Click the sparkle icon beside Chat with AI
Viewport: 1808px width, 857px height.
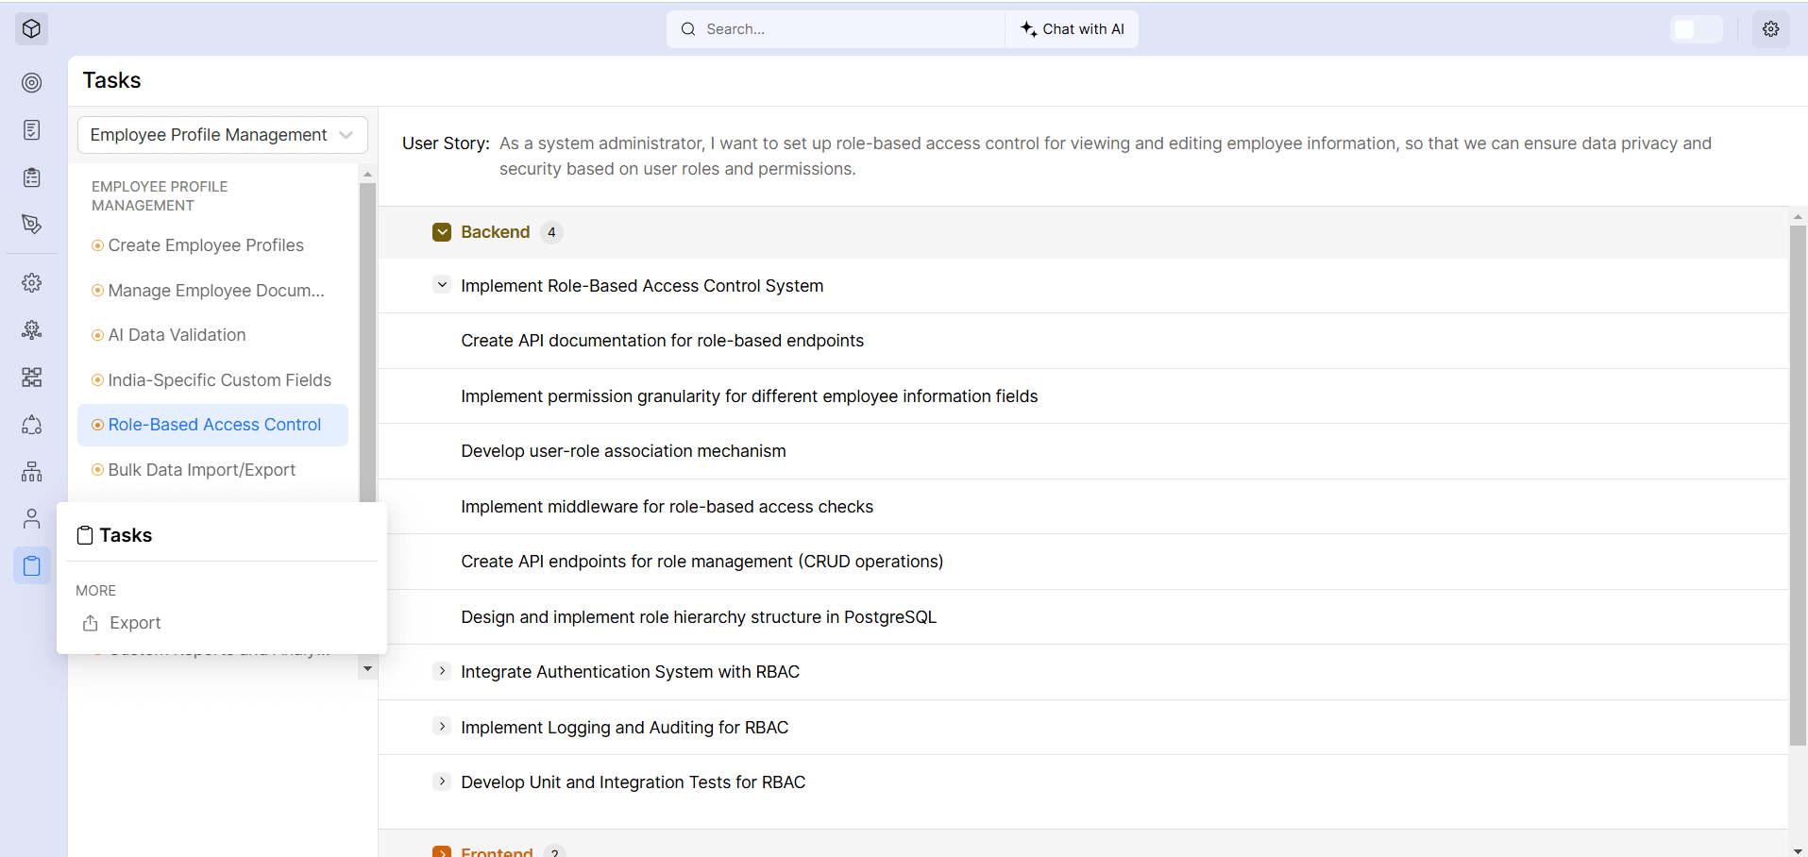click(1028, 29)
